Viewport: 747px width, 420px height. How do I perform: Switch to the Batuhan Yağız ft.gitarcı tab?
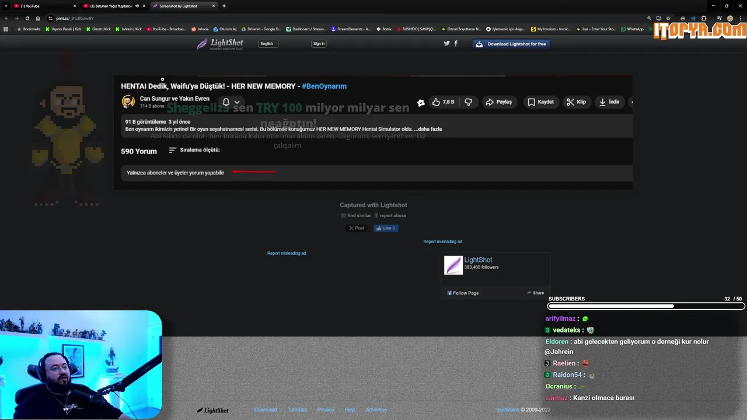(x=114, y=6)
